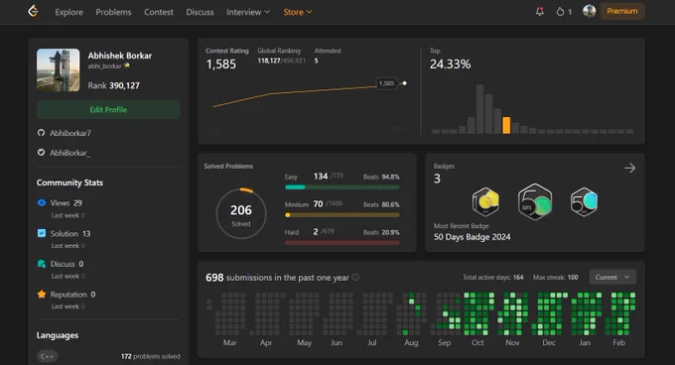Click the 206 Solved circle
This screenshot has width=675, height=365.
pos(240,213)
